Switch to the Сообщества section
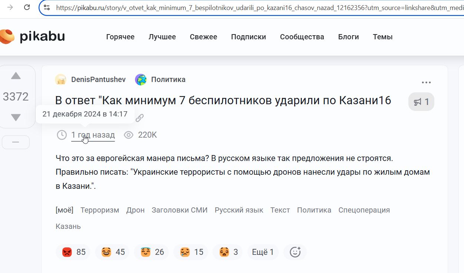This screenshot has width=464, height=273. pos(302,37)
